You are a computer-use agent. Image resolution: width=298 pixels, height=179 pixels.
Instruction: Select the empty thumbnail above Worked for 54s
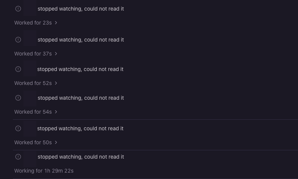30,99
